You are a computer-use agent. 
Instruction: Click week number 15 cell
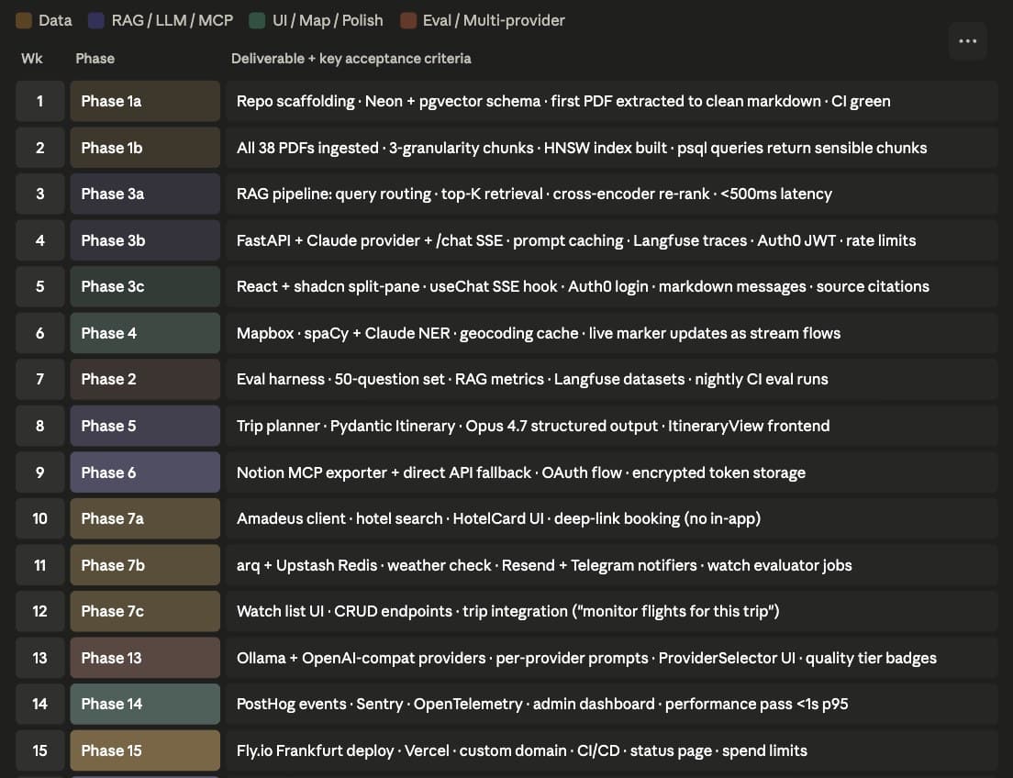point(40,750)
